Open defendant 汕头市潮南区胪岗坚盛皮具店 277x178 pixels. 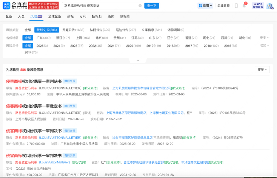[x=132, y=137]
